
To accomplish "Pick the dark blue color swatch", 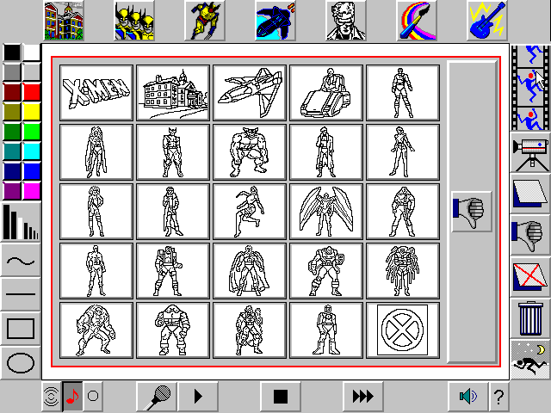I will tap(12, 171).
